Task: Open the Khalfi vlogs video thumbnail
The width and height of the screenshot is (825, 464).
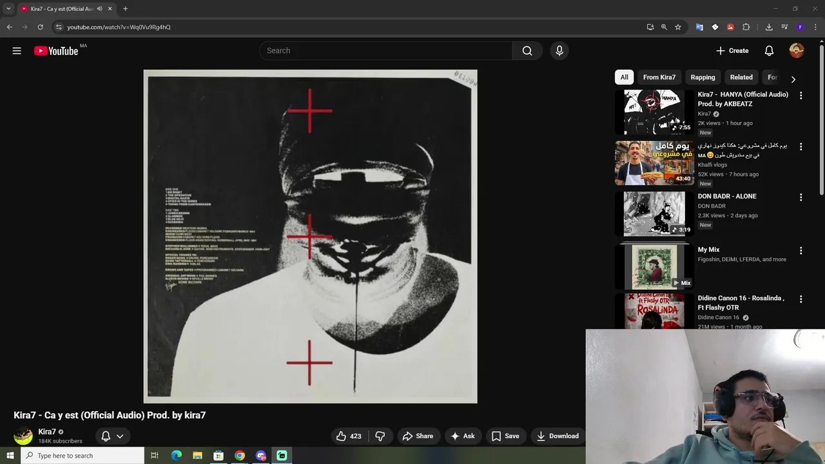Action: 654,163
